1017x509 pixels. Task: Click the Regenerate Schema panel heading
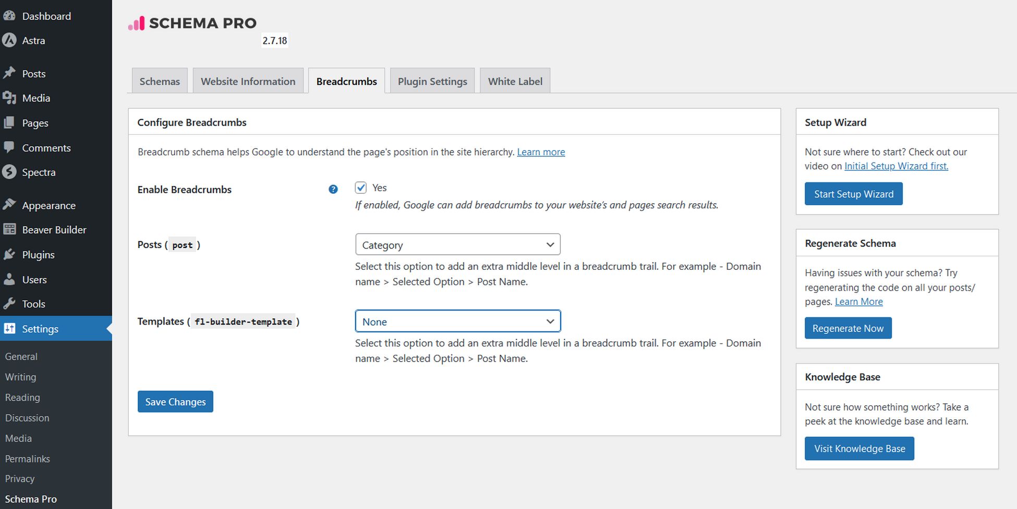click(850, 243)
